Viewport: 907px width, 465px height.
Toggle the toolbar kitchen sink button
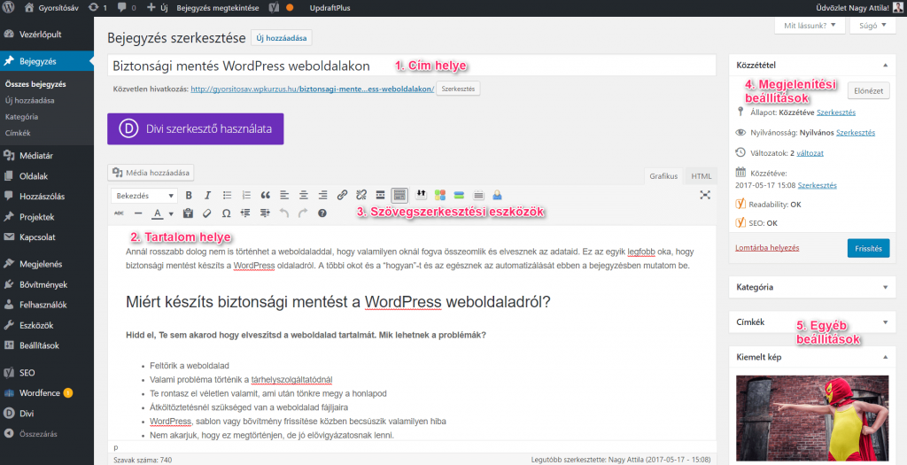[x=399, y=195]
